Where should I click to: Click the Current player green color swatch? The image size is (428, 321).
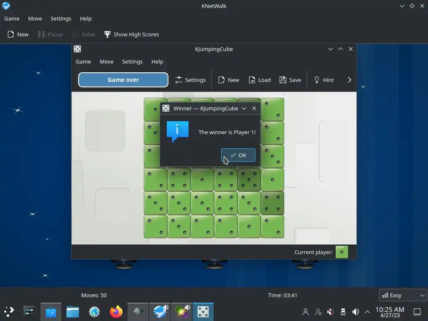(x=342, y=252)
